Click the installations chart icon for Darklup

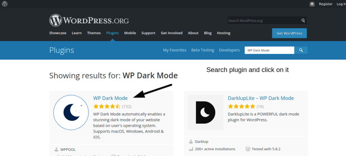point(191,149)
